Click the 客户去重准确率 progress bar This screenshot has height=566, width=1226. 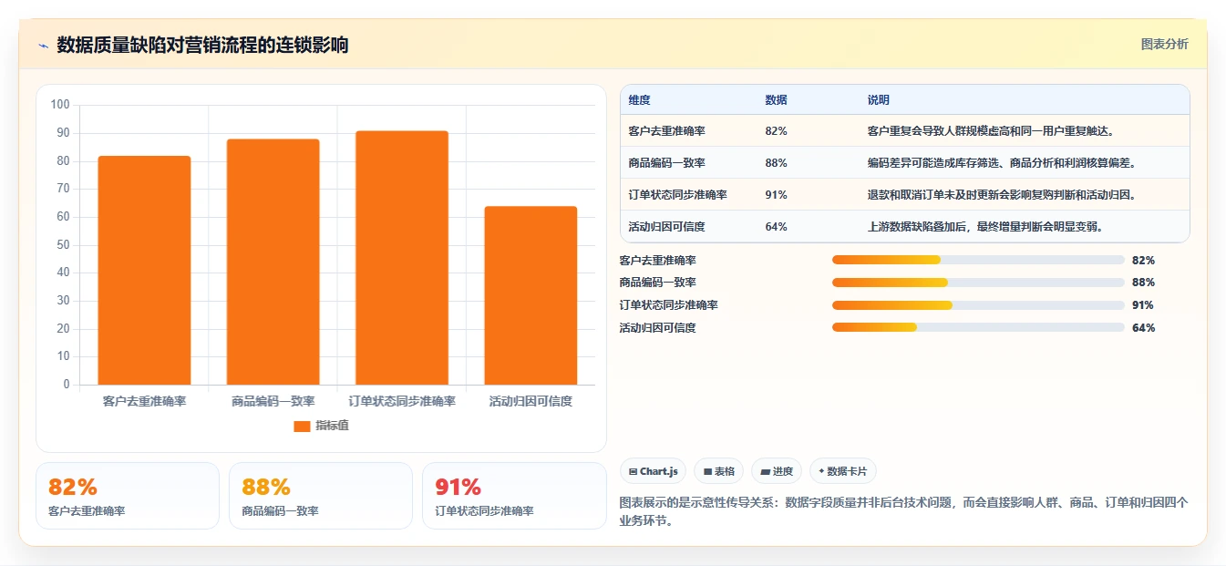click(x=978, y=260)
